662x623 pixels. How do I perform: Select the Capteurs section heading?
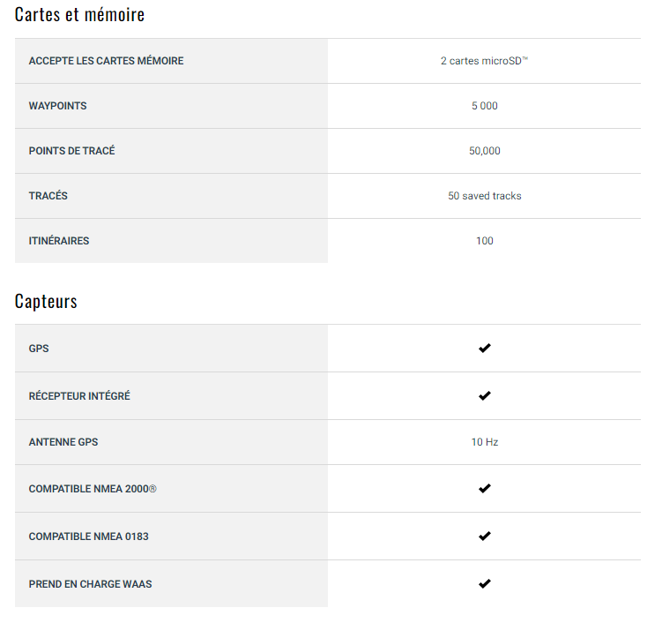[x=46, y=302]
